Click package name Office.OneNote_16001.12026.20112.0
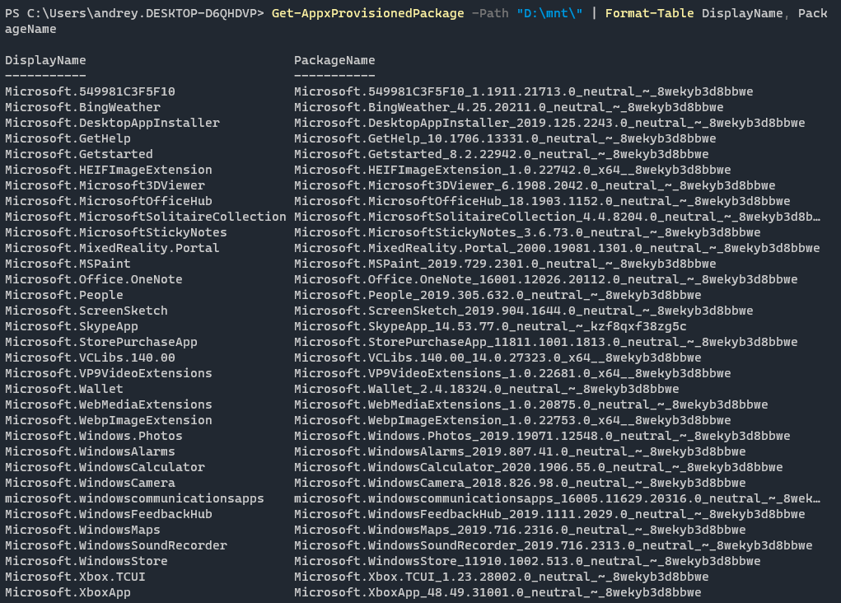 (x=546, y=279)
